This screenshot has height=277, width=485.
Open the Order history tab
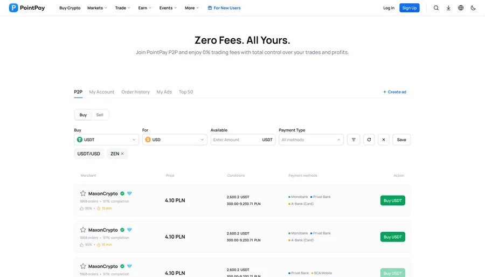(x=135, y=92)
